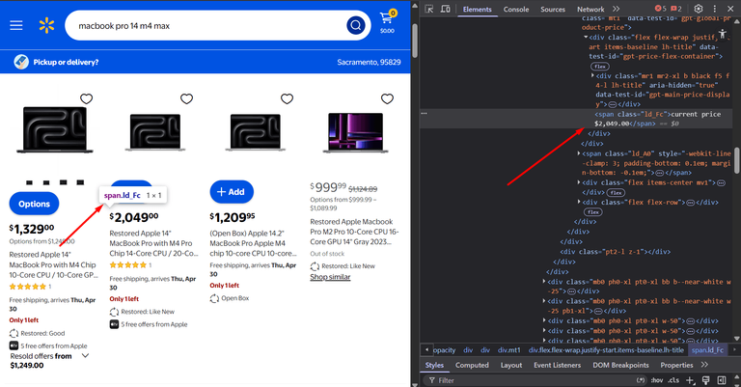
Task: Open the Walmart hamburger menu
Action: click(x=16, y=25)
